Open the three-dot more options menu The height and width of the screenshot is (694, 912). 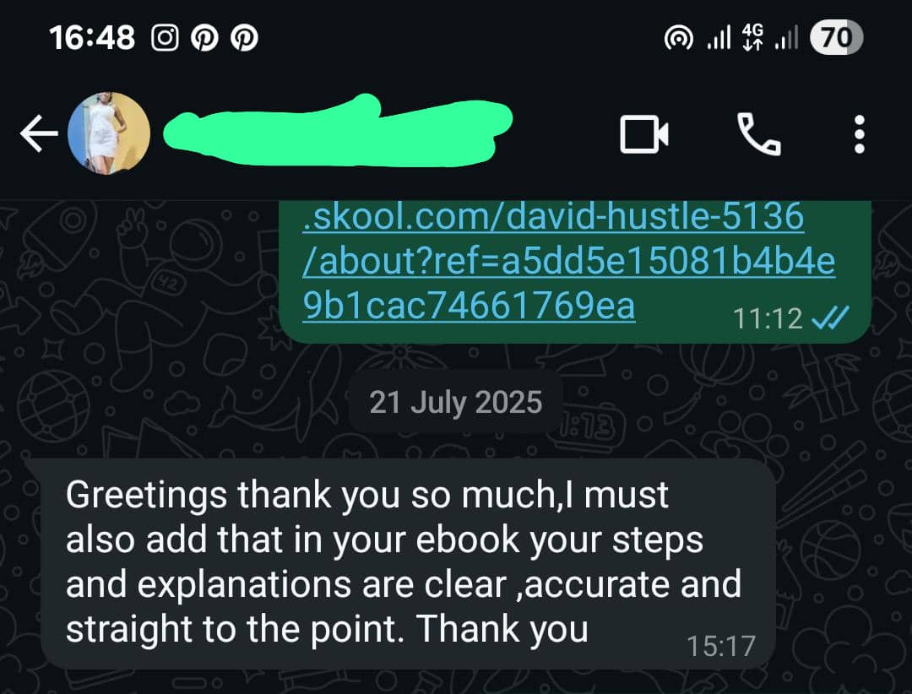click(x=859, y=134)
